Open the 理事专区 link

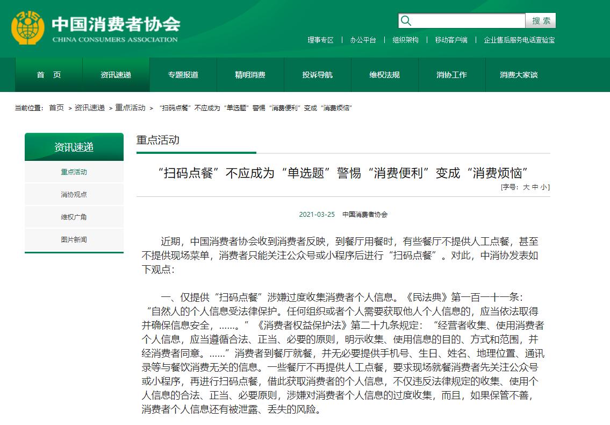tap(320, 40)
